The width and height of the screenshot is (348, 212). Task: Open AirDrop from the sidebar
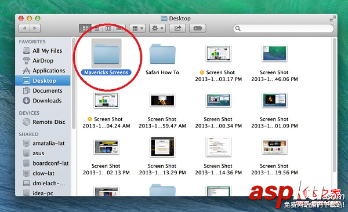(x=43, y=61)
